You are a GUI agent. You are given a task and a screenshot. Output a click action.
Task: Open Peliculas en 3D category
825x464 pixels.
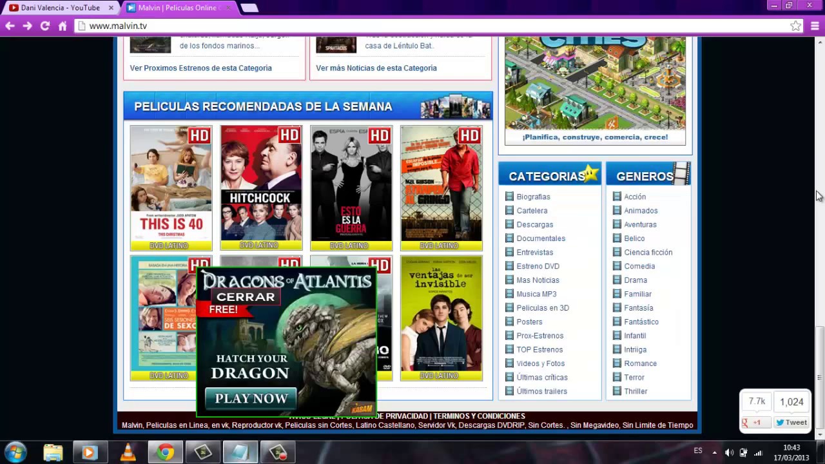[x=543, y=308]
